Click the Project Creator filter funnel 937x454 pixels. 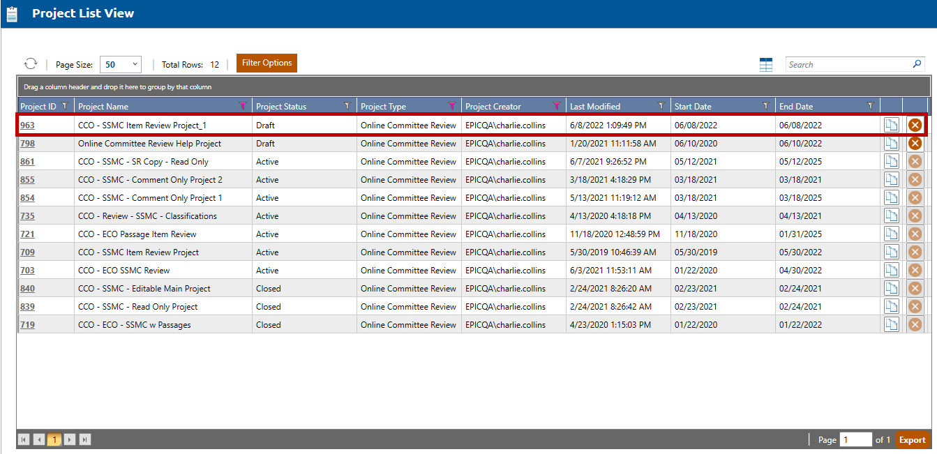pyautogui.click(x=556, y=106)
